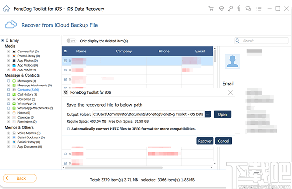Click the Voice Memos icon
Screen dimensions: 292x189
coord(14,133)
